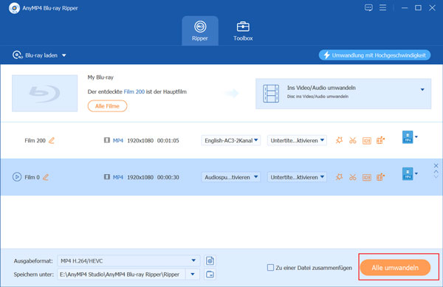This screenshot has height=287, width=443.
Task: Open the MP4 output format icon for Film 200
Action: click(408, 137)
